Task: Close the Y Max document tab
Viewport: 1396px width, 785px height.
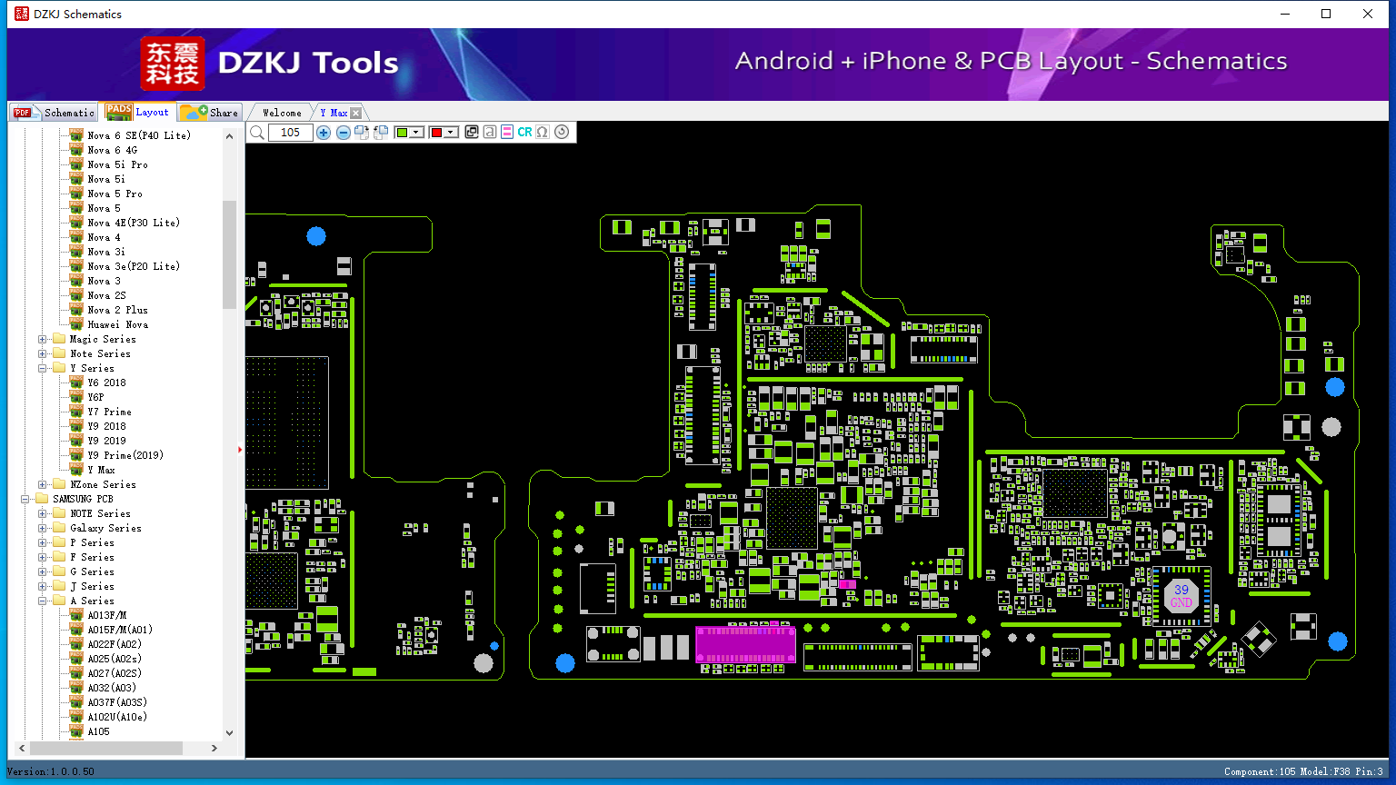Action: pos(356,113)
